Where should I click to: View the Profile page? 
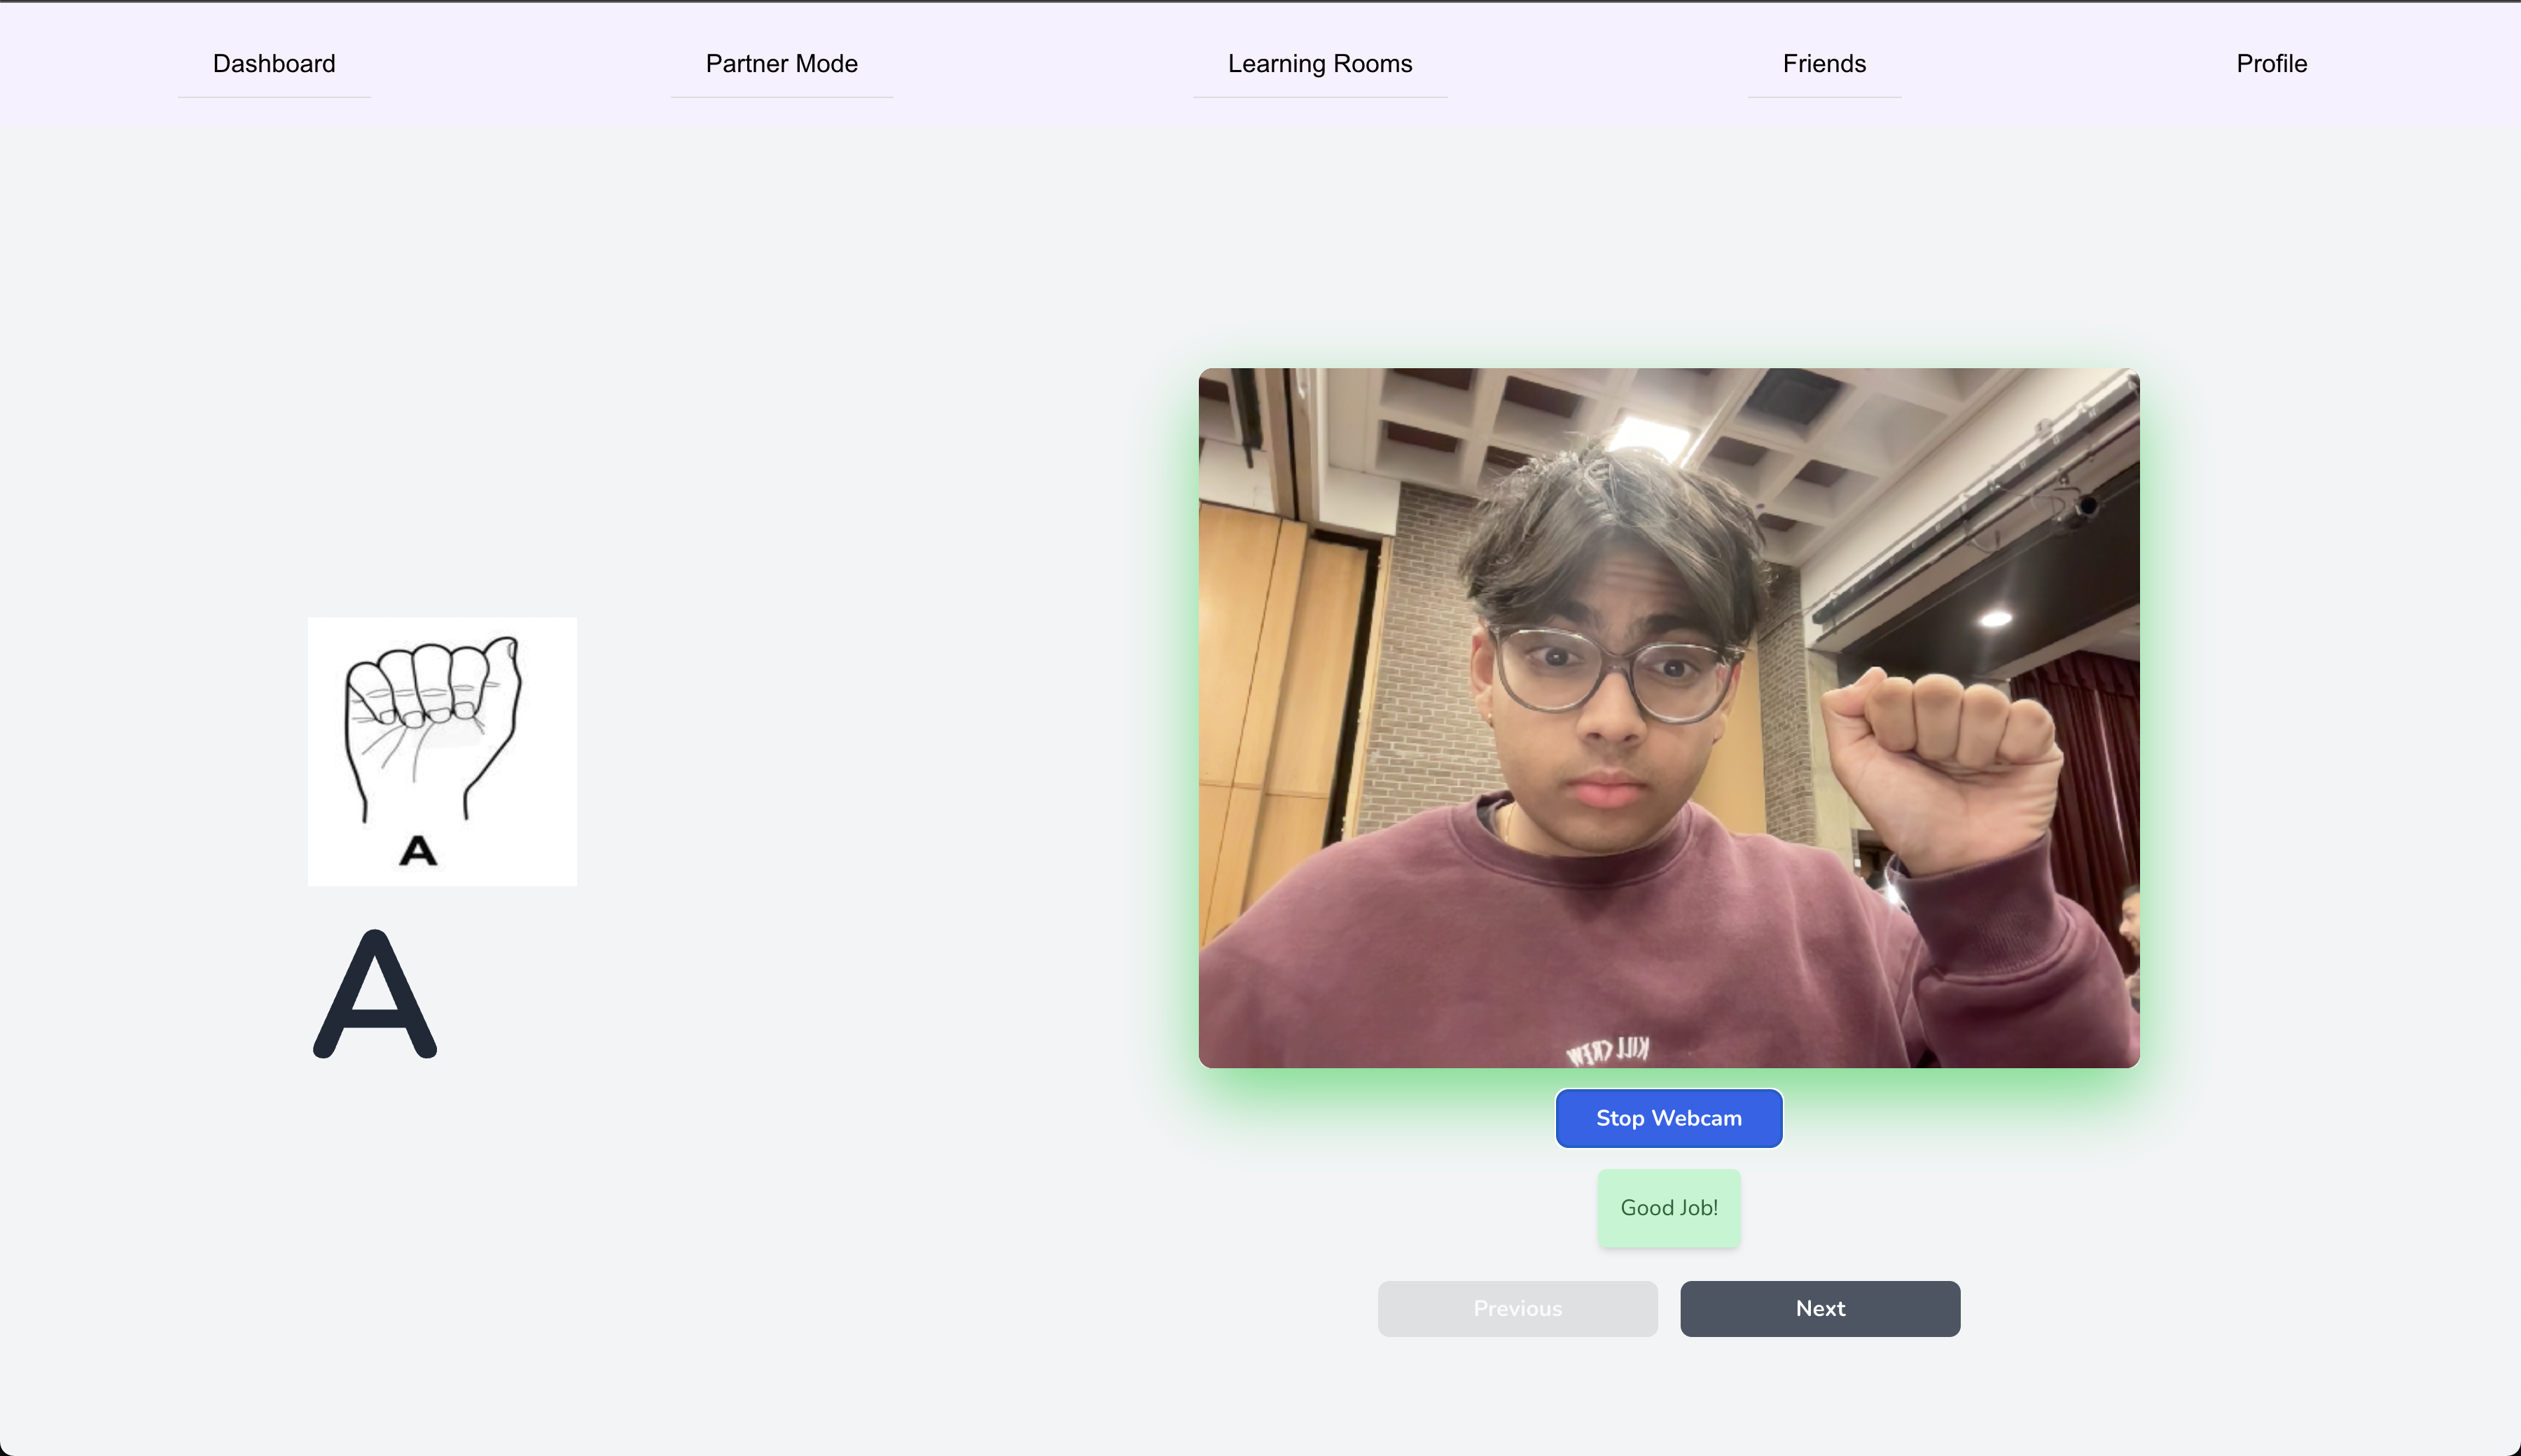2271,64
